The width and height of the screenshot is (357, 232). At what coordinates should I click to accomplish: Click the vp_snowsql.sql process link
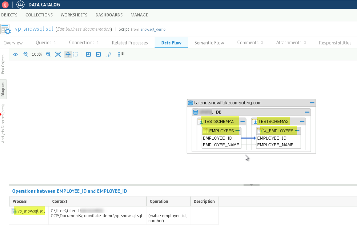pos(31,211)
